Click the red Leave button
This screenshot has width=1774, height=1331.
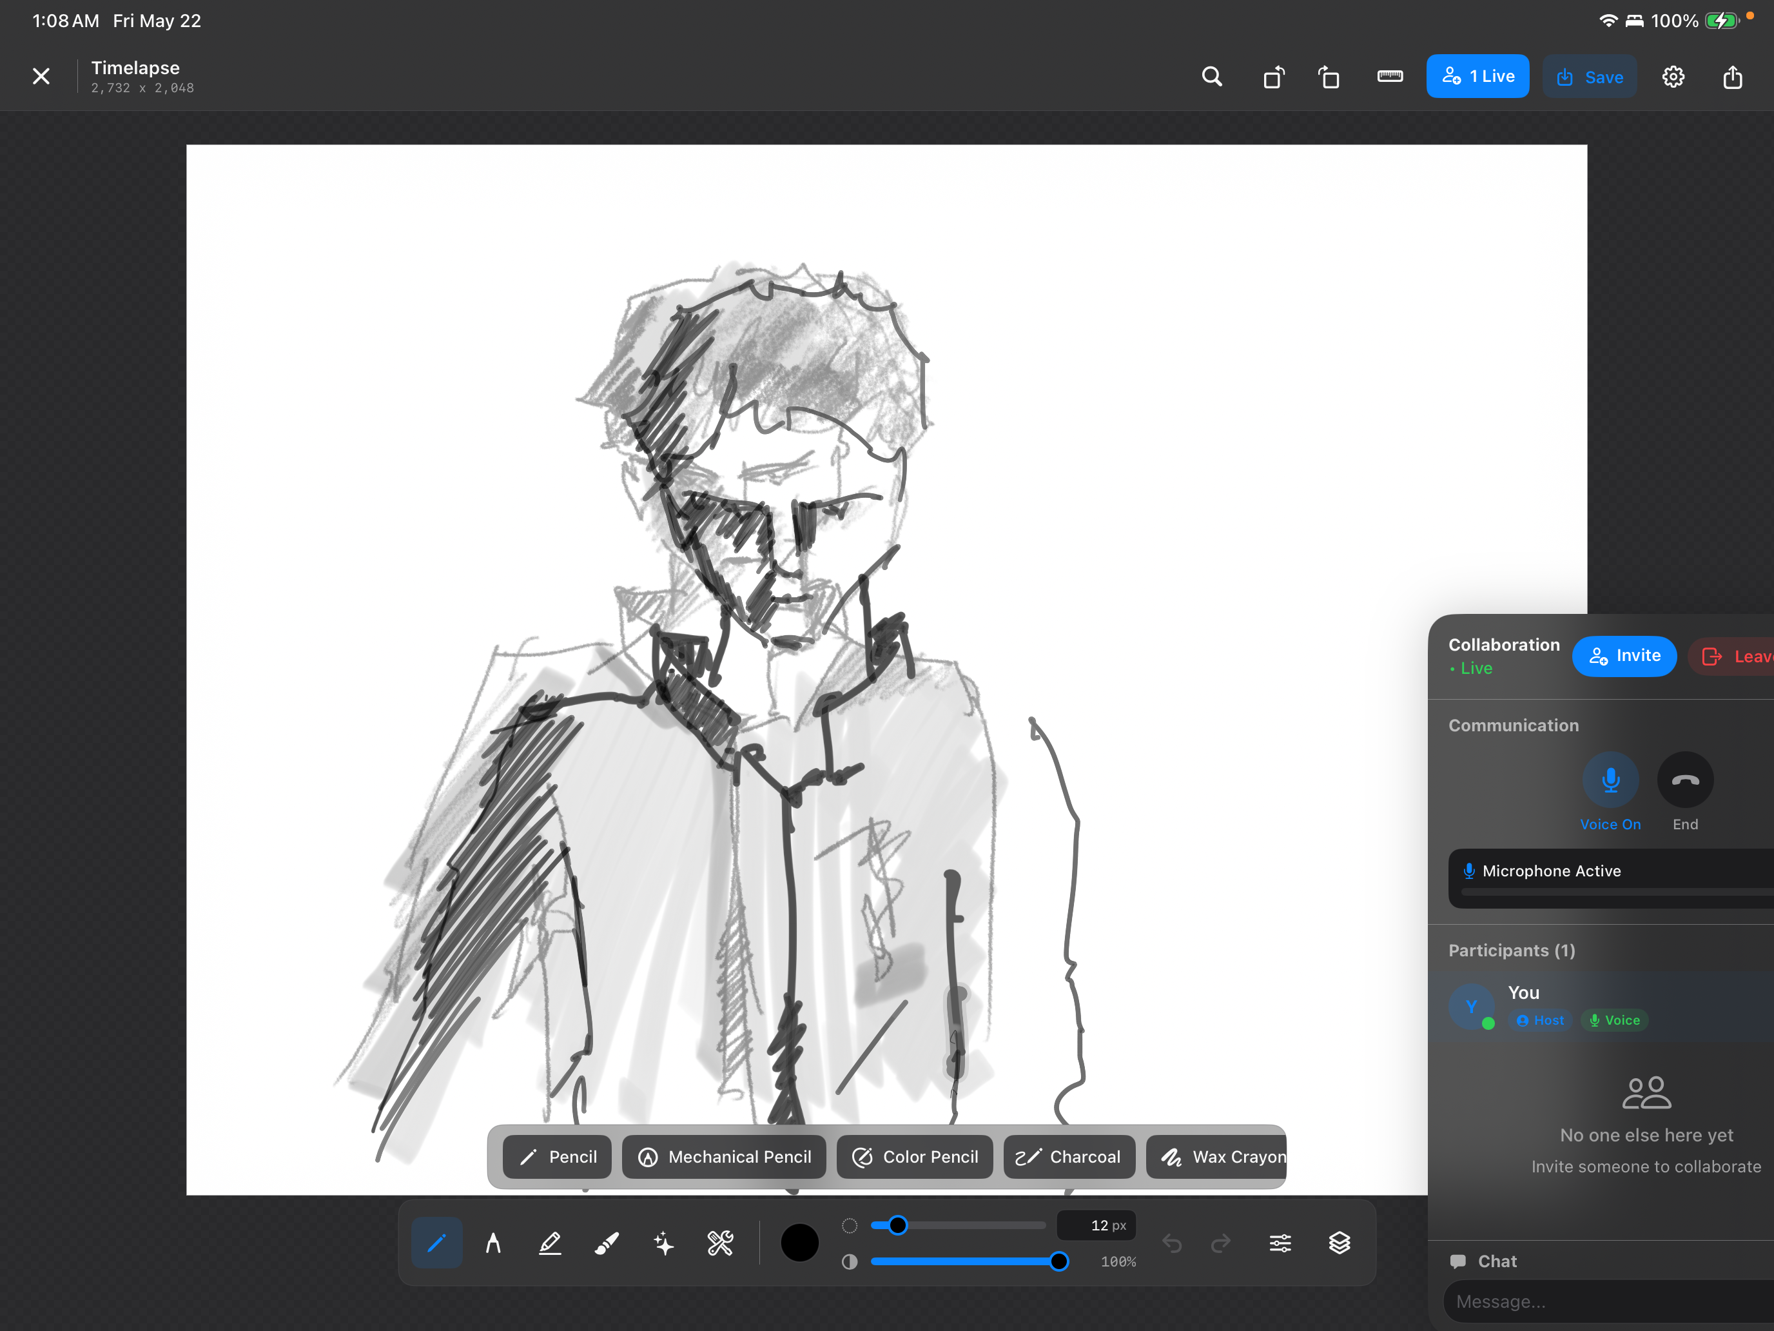1732,656
